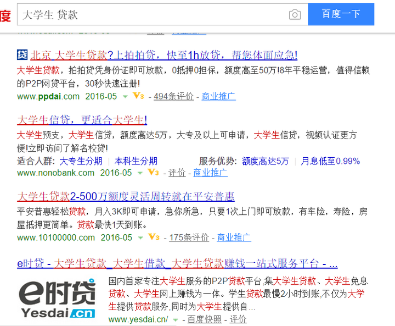This screenshot has height=326, width=395.
Task: Expand the dropdown arrow after www.10100000.com date
Action: click(x=140, y=237)
